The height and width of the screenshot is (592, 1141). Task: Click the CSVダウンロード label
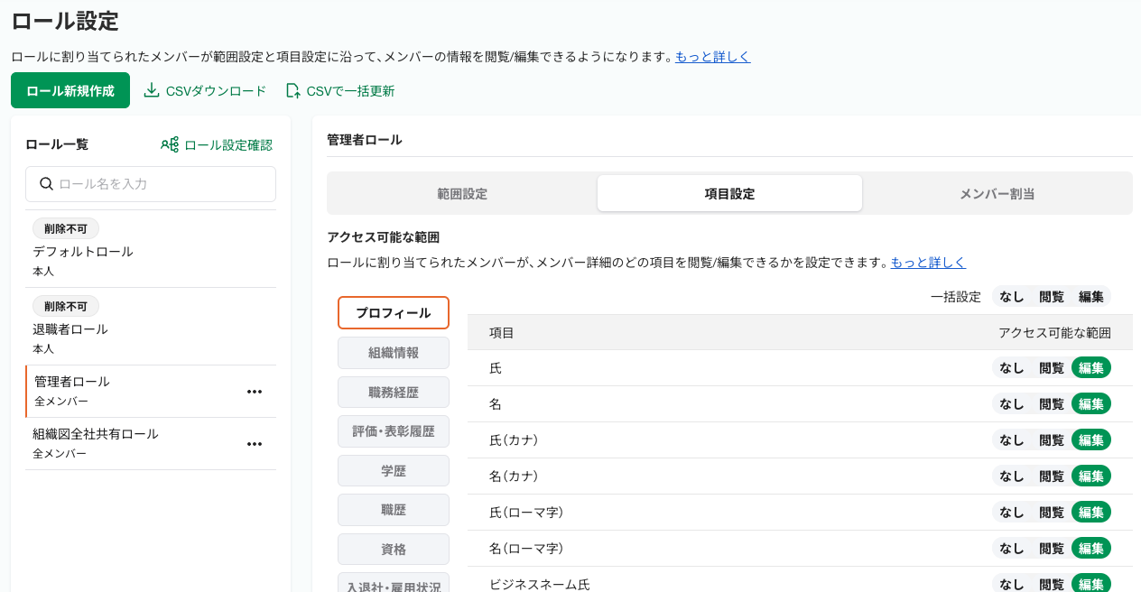tap(216, 91)
